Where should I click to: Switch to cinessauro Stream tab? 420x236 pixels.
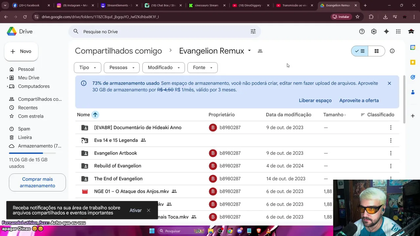click(x=207, y=5)
